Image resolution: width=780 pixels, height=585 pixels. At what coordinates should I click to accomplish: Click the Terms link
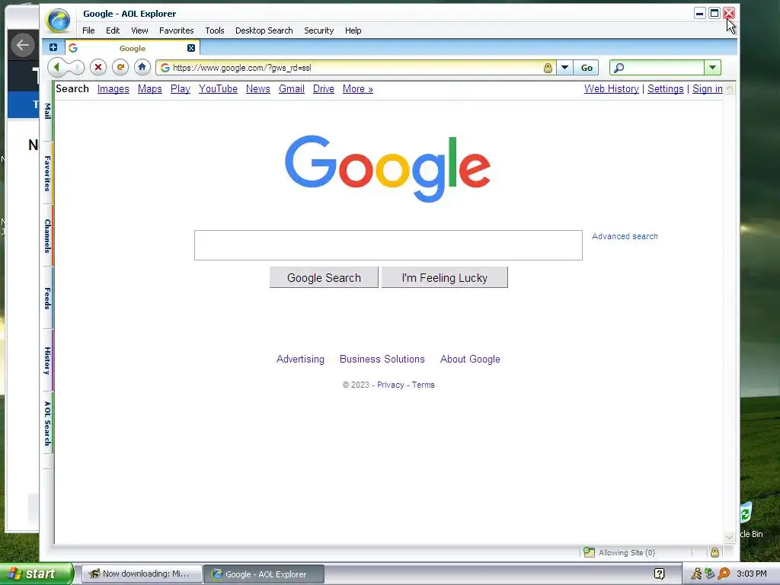424,385
